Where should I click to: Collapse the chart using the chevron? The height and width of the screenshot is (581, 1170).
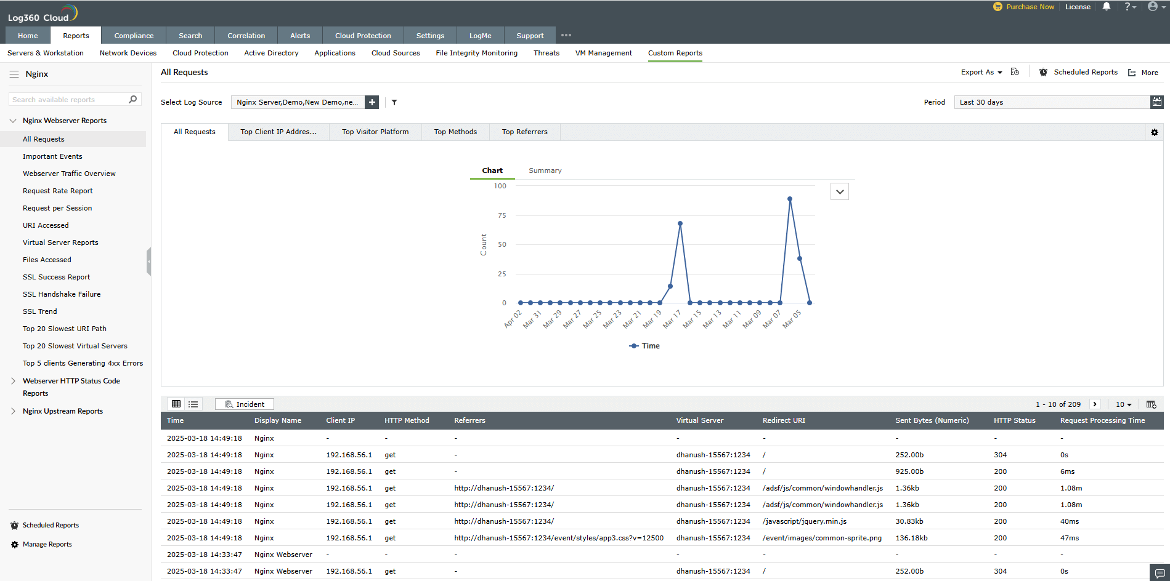click(x=839, y=191)
